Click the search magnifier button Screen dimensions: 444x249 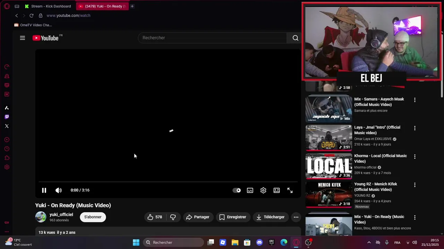[295, 38]
